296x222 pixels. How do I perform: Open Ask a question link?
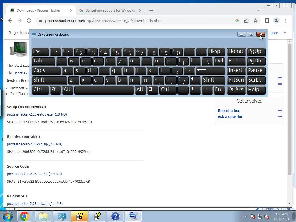click(x=230, y=117)
